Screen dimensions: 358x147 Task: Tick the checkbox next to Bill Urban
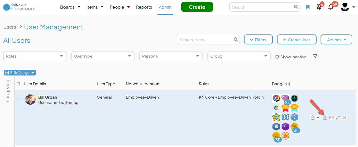point(18,100)
